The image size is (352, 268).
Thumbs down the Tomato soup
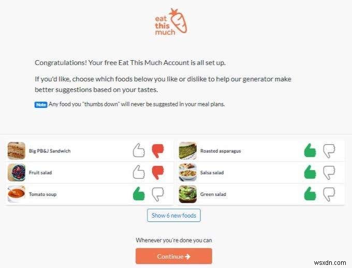point(157,194)
